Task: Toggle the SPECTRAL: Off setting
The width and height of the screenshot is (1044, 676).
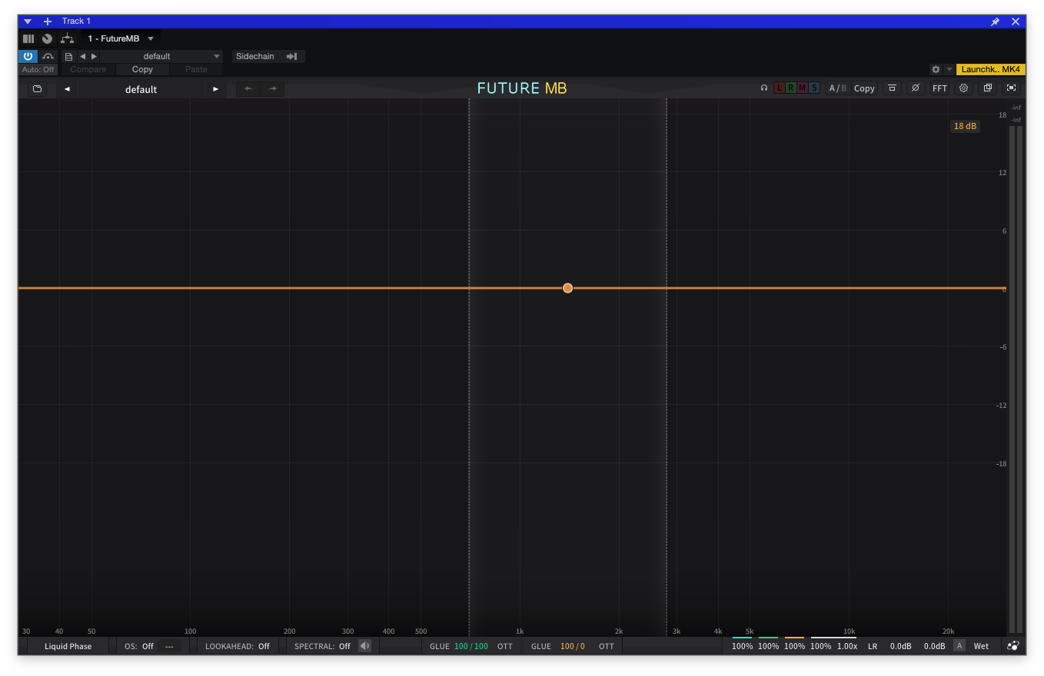Action: [322, 646]
